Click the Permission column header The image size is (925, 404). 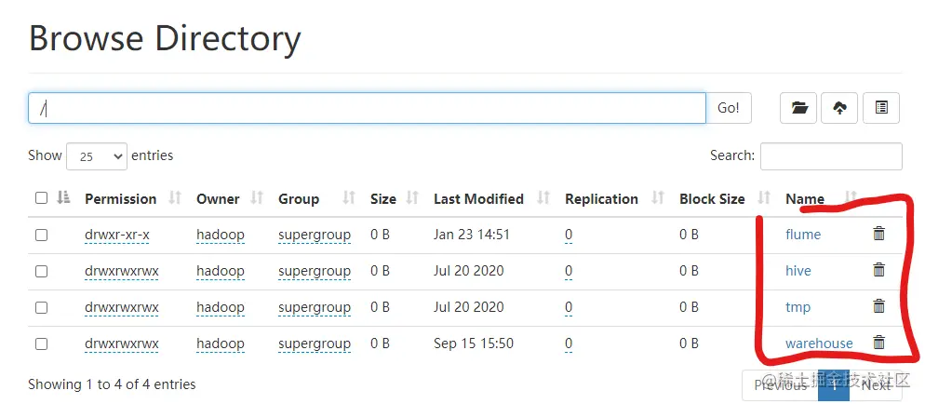tap(120, 199)
